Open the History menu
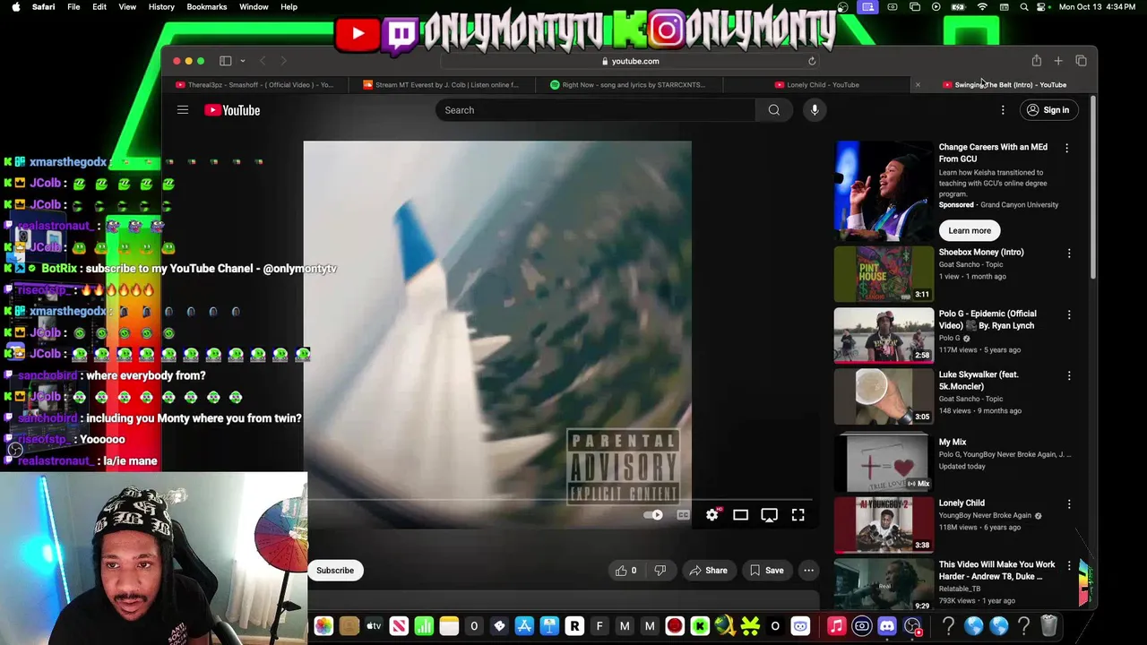Screen dimensions: 1147x645 (x=161, y=6)
